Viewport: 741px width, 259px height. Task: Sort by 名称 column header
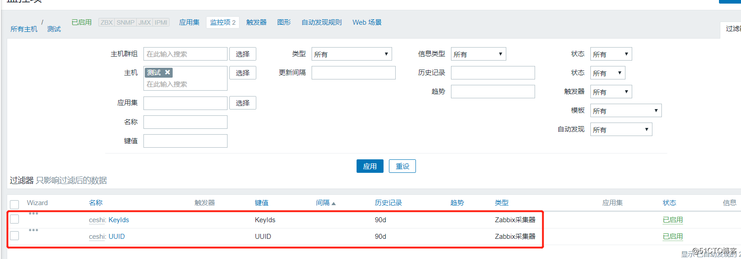point(96,203)
